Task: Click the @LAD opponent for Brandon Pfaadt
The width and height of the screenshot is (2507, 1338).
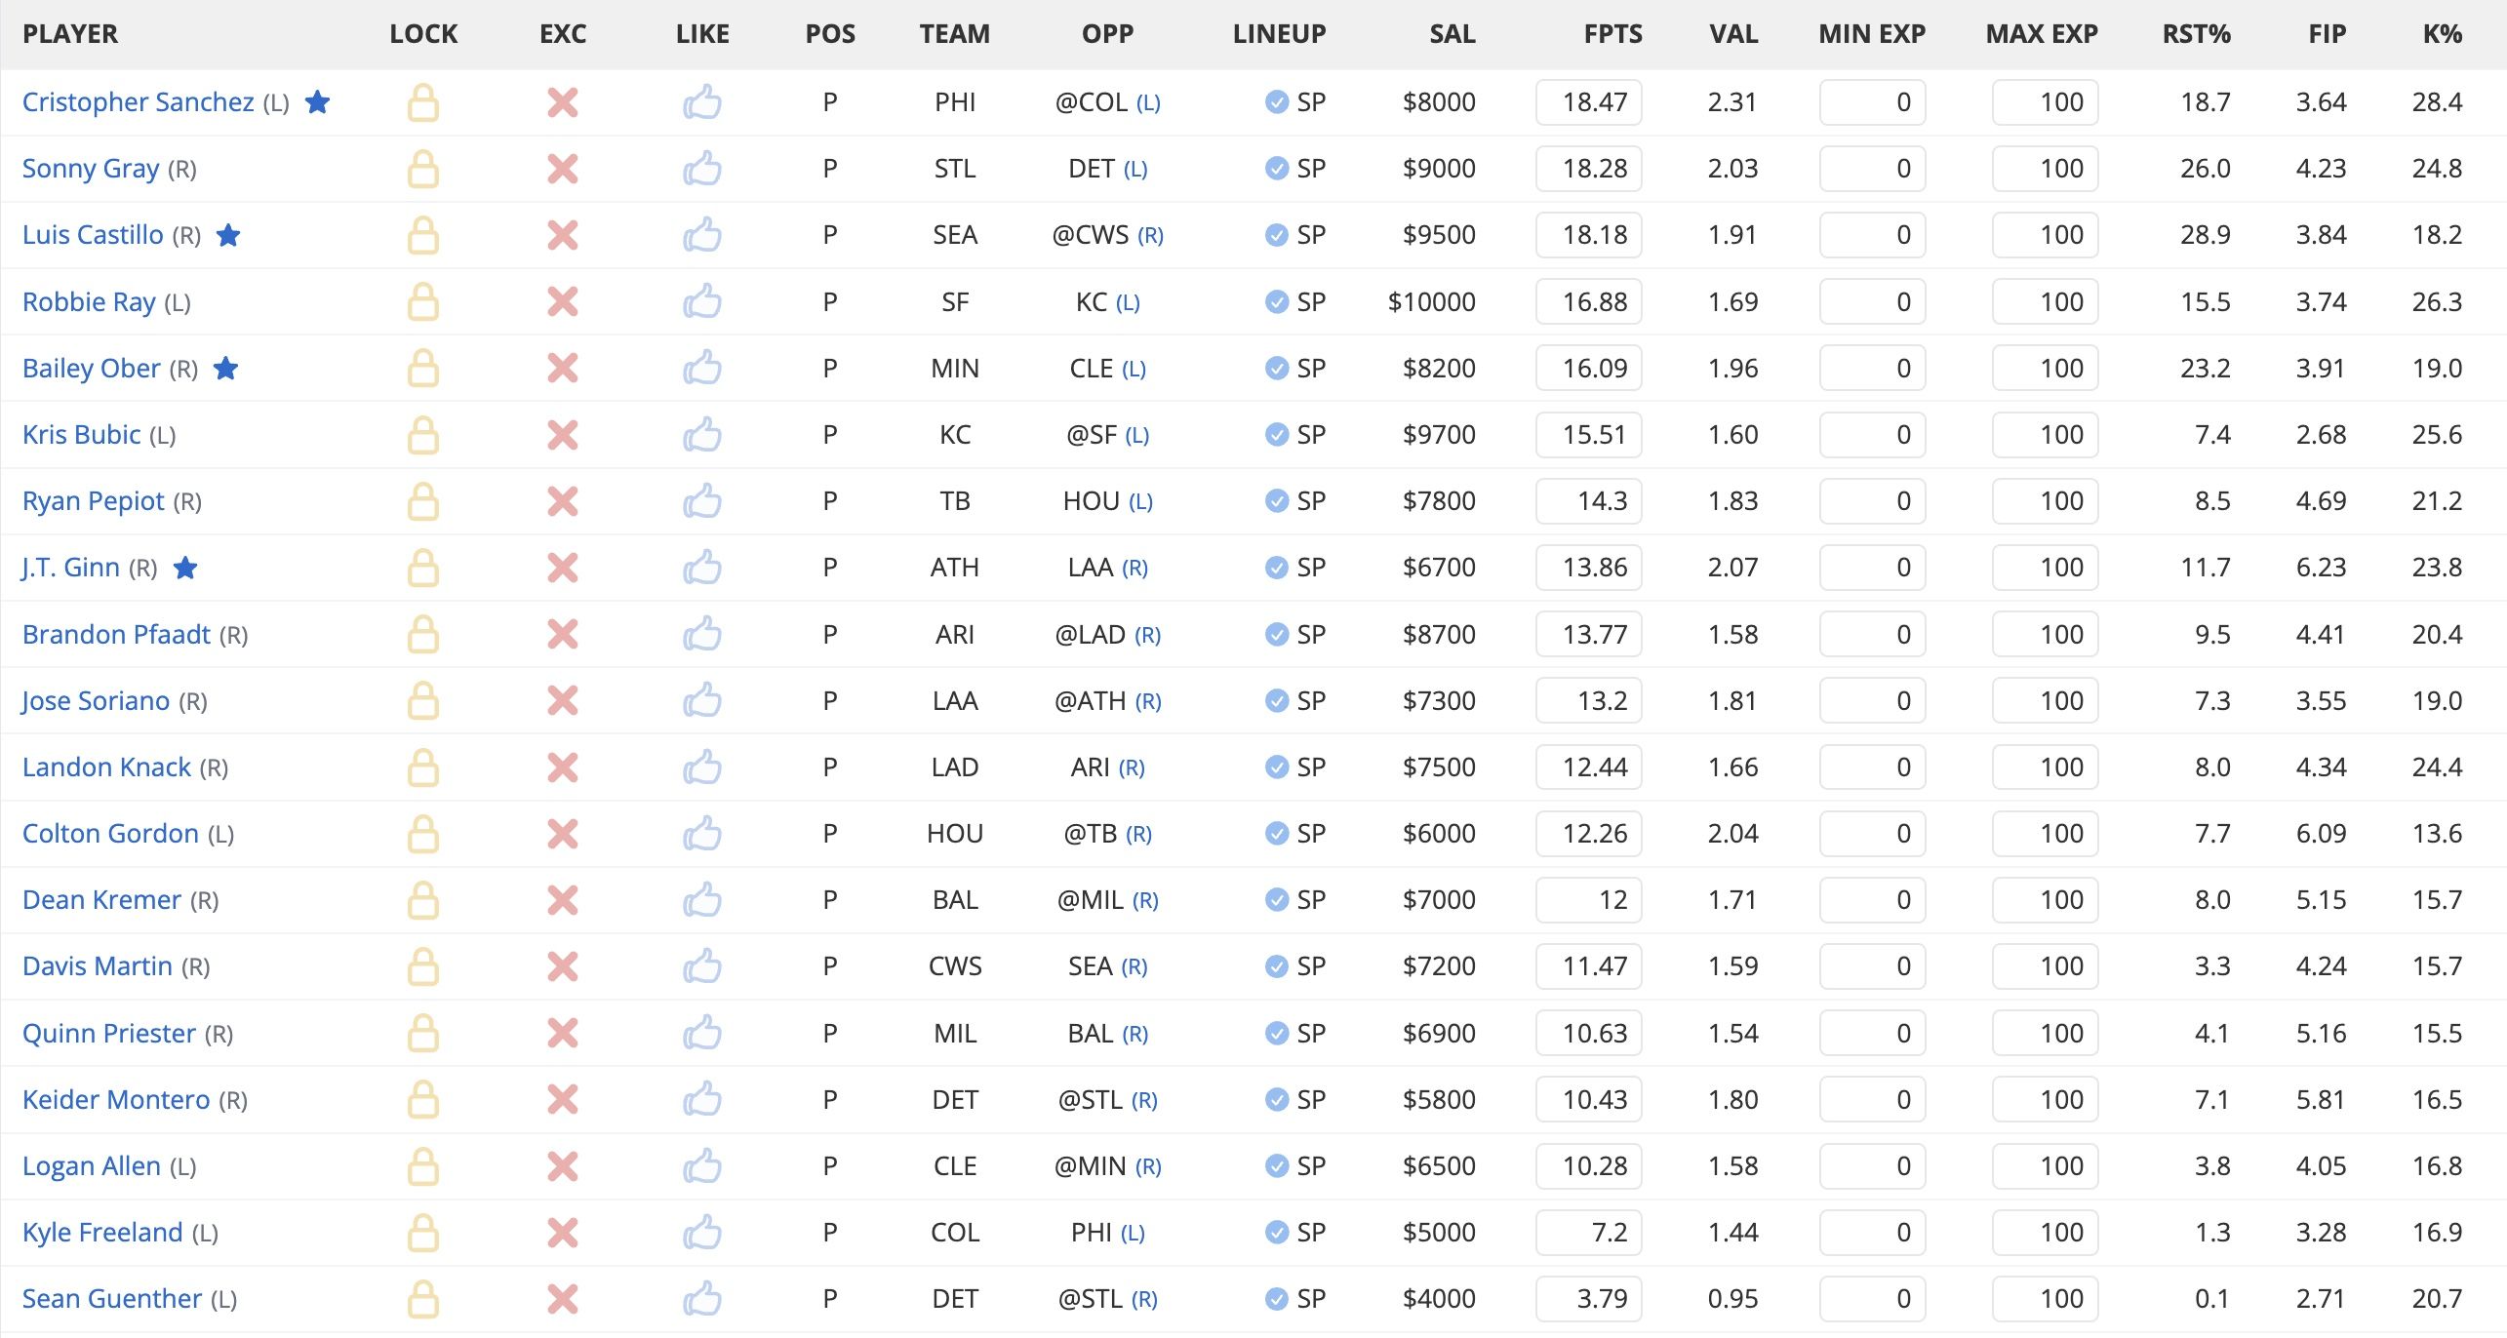Action: coord(1090,635)
